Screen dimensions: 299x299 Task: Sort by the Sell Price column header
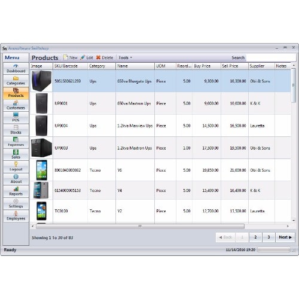coord(234,66)
